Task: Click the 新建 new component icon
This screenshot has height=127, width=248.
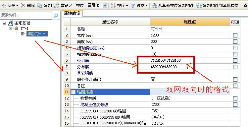Action: (x=4, y=6)
